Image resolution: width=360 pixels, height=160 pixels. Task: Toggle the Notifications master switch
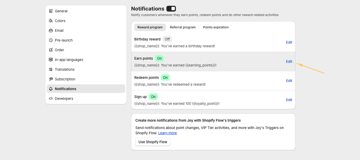(x=171, y=9)
